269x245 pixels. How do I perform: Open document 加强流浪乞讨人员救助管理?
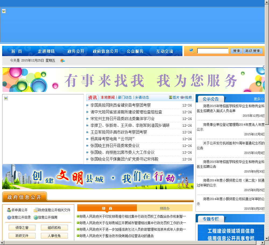click(133, 229)
